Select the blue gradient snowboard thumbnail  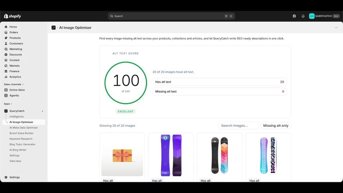point(268,155)
